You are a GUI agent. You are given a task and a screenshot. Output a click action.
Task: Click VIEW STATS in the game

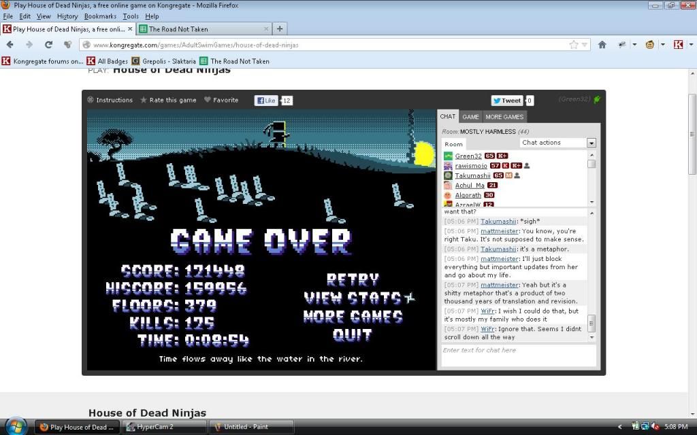coord(353,298)
